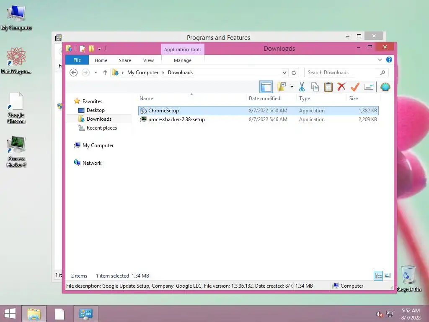The height and width of the screenshot is (322, 429).
Task: Expand breadcrumb arrow before My Computer
Action: pos(123,73)
